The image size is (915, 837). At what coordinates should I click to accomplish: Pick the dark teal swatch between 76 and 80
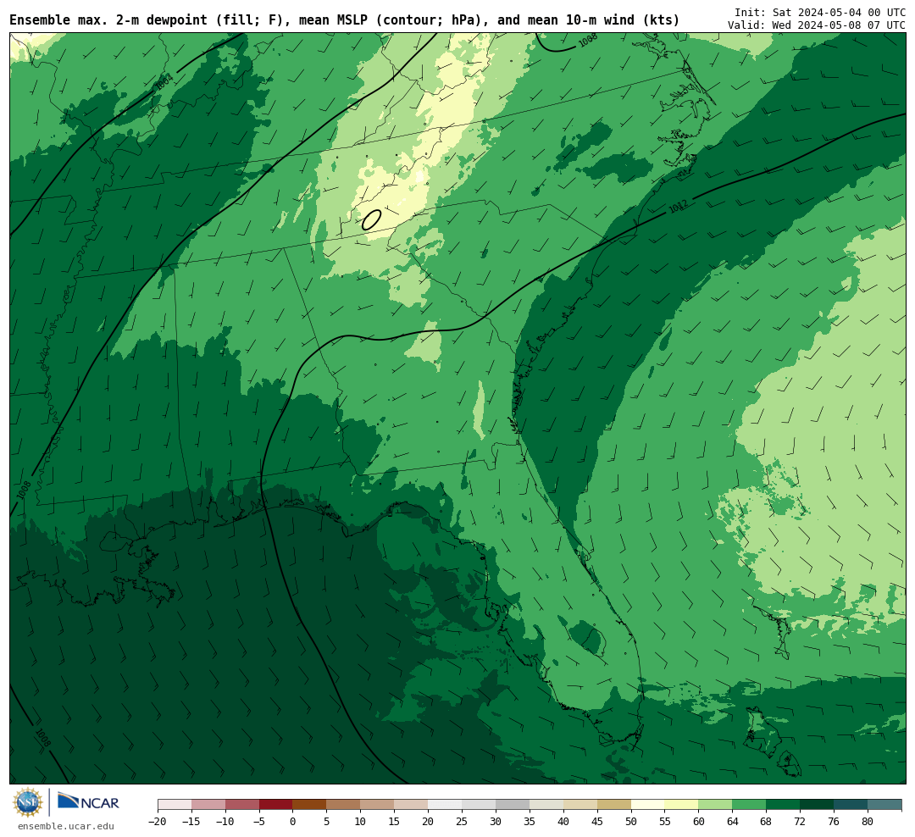tap(851, 805)
